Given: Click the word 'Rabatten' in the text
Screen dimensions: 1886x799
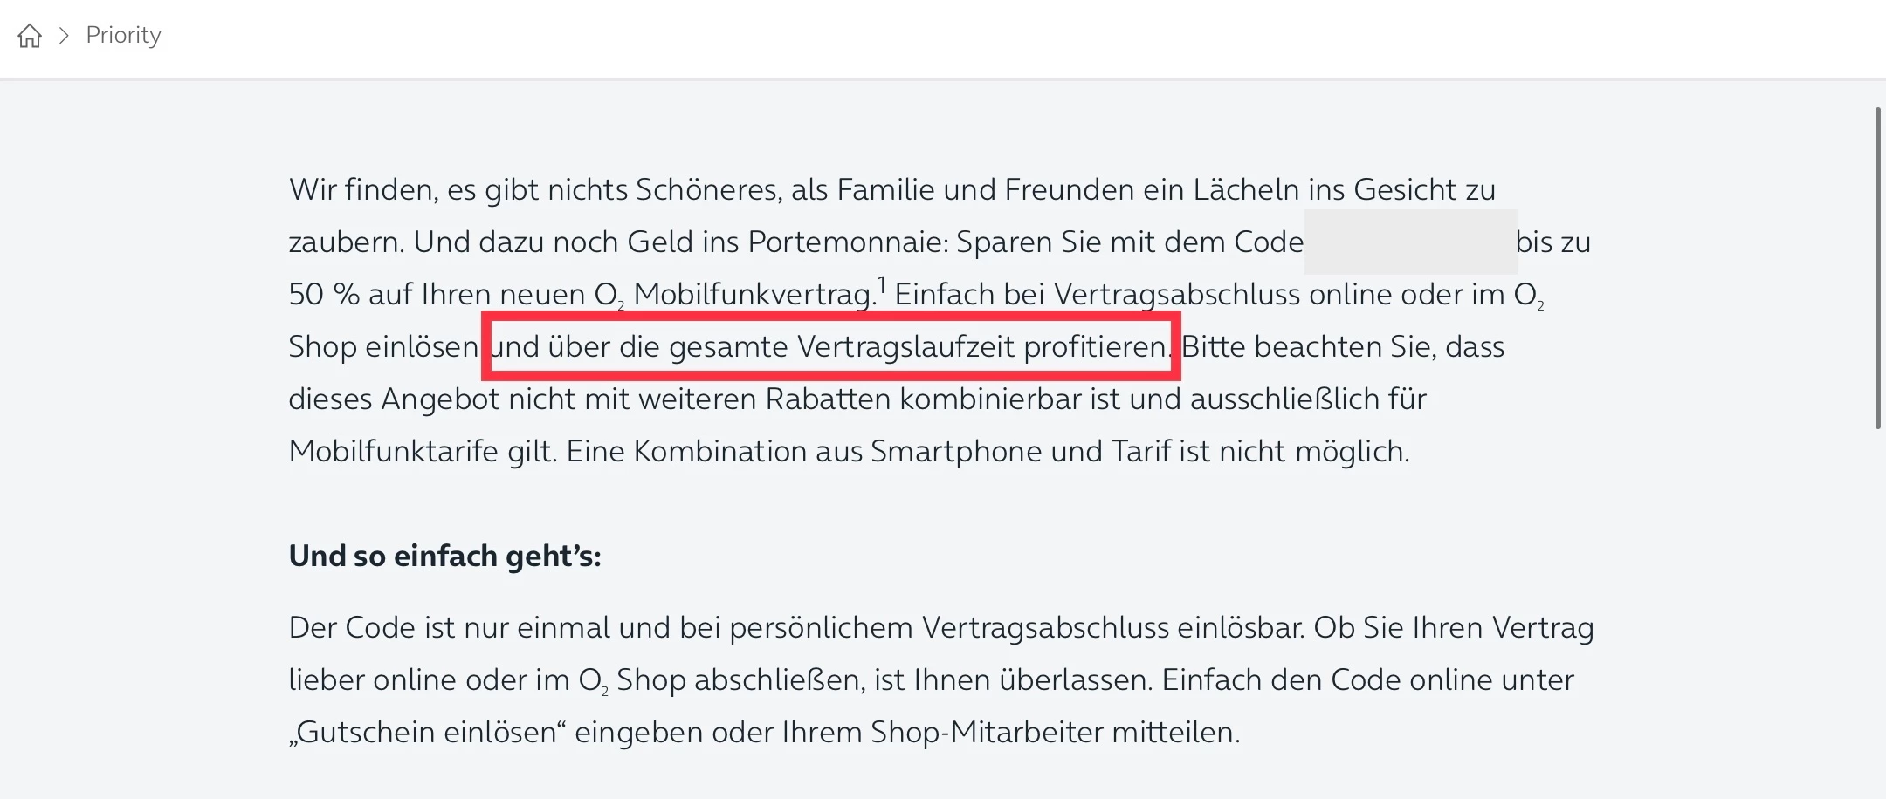Looking at the screenshot, I should pos(829,399).
